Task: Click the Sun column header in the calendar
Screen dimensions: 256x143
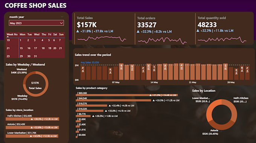Action: (x=61, y=35)
